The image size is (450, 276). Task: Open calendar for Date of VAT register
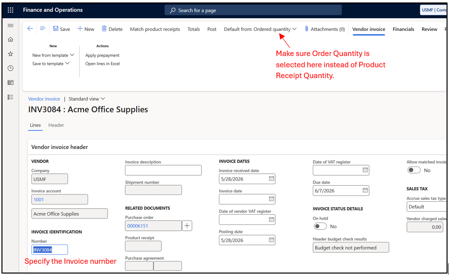pyautogui.click(x=365, y=170)
